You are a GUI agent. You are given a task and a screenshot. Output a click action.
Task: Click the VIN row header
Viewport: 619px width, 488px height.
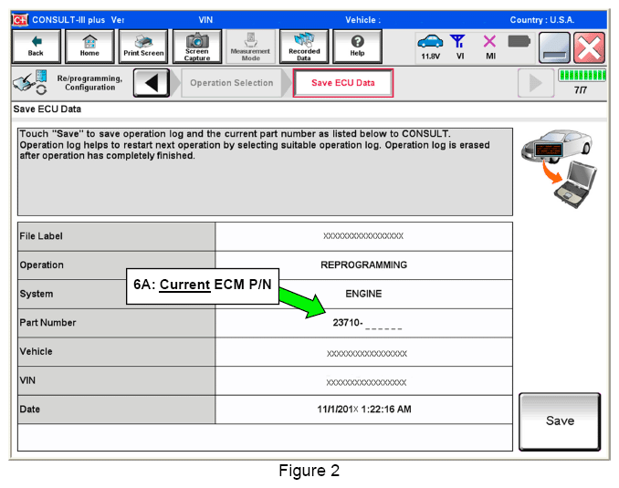pos(117,380)
